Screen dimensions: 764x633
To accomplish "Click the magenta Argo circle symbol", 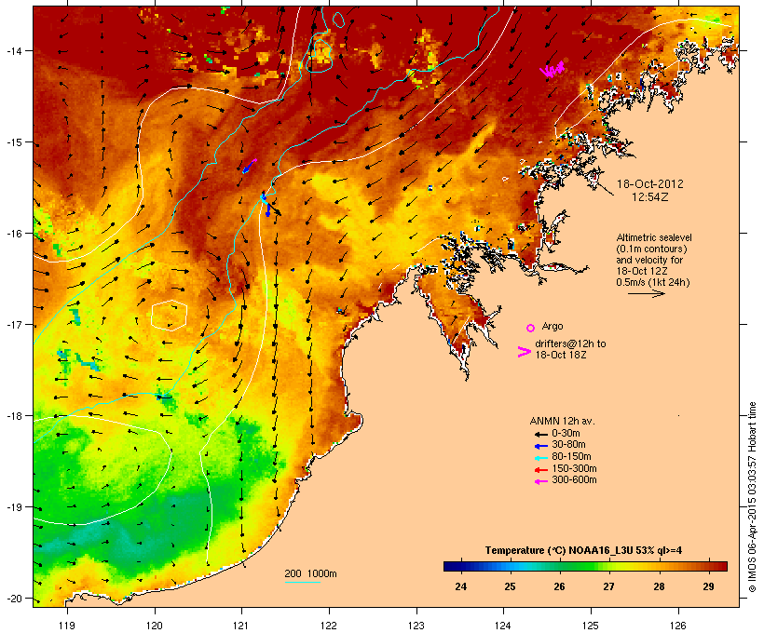I will click(x=531, y=328).
